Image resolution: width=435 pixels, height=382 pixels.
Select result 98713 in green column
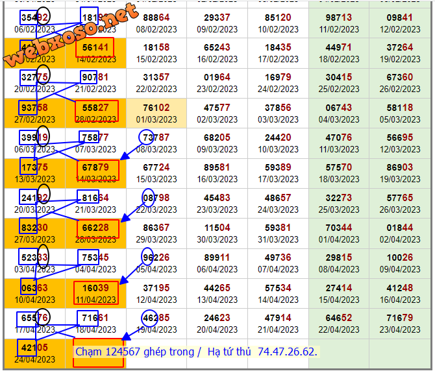[x=338, y=18]
